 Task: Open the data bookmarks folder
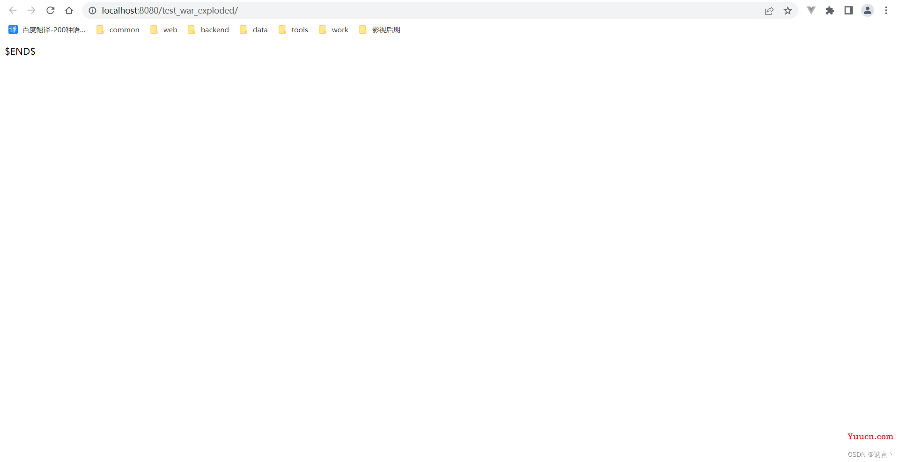point(254,29)
